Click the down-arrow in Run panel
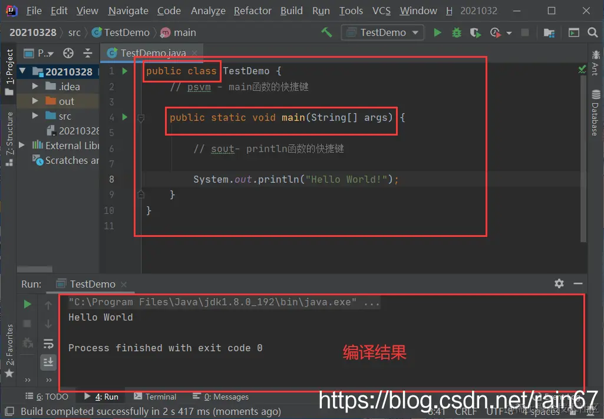 click(x=48, y=324)
